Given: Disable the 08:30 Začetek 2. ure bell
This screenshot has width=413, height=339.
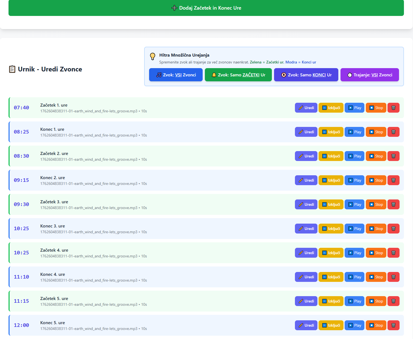Looking at the screenshot, I should 331,156.
